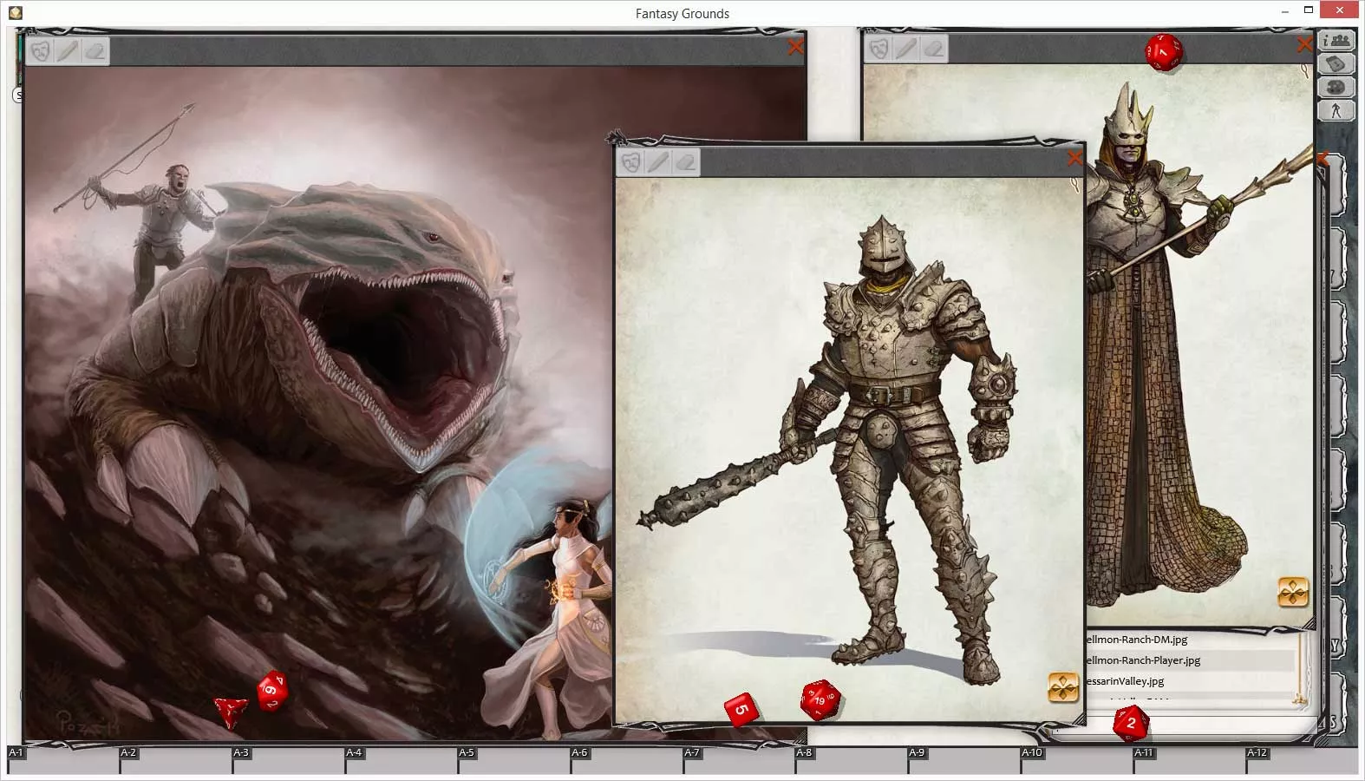This screenshot has height=781, width=1365.
Task: Click the link icon atop the crowned figure image
Action: (x=1305, y=71)
